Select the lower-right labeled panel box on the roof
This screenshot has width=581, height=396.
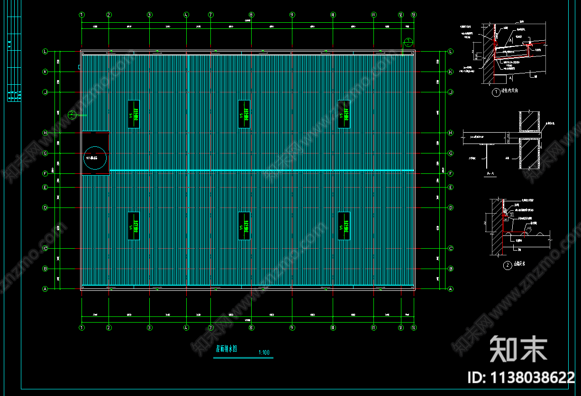click(344, 225)
